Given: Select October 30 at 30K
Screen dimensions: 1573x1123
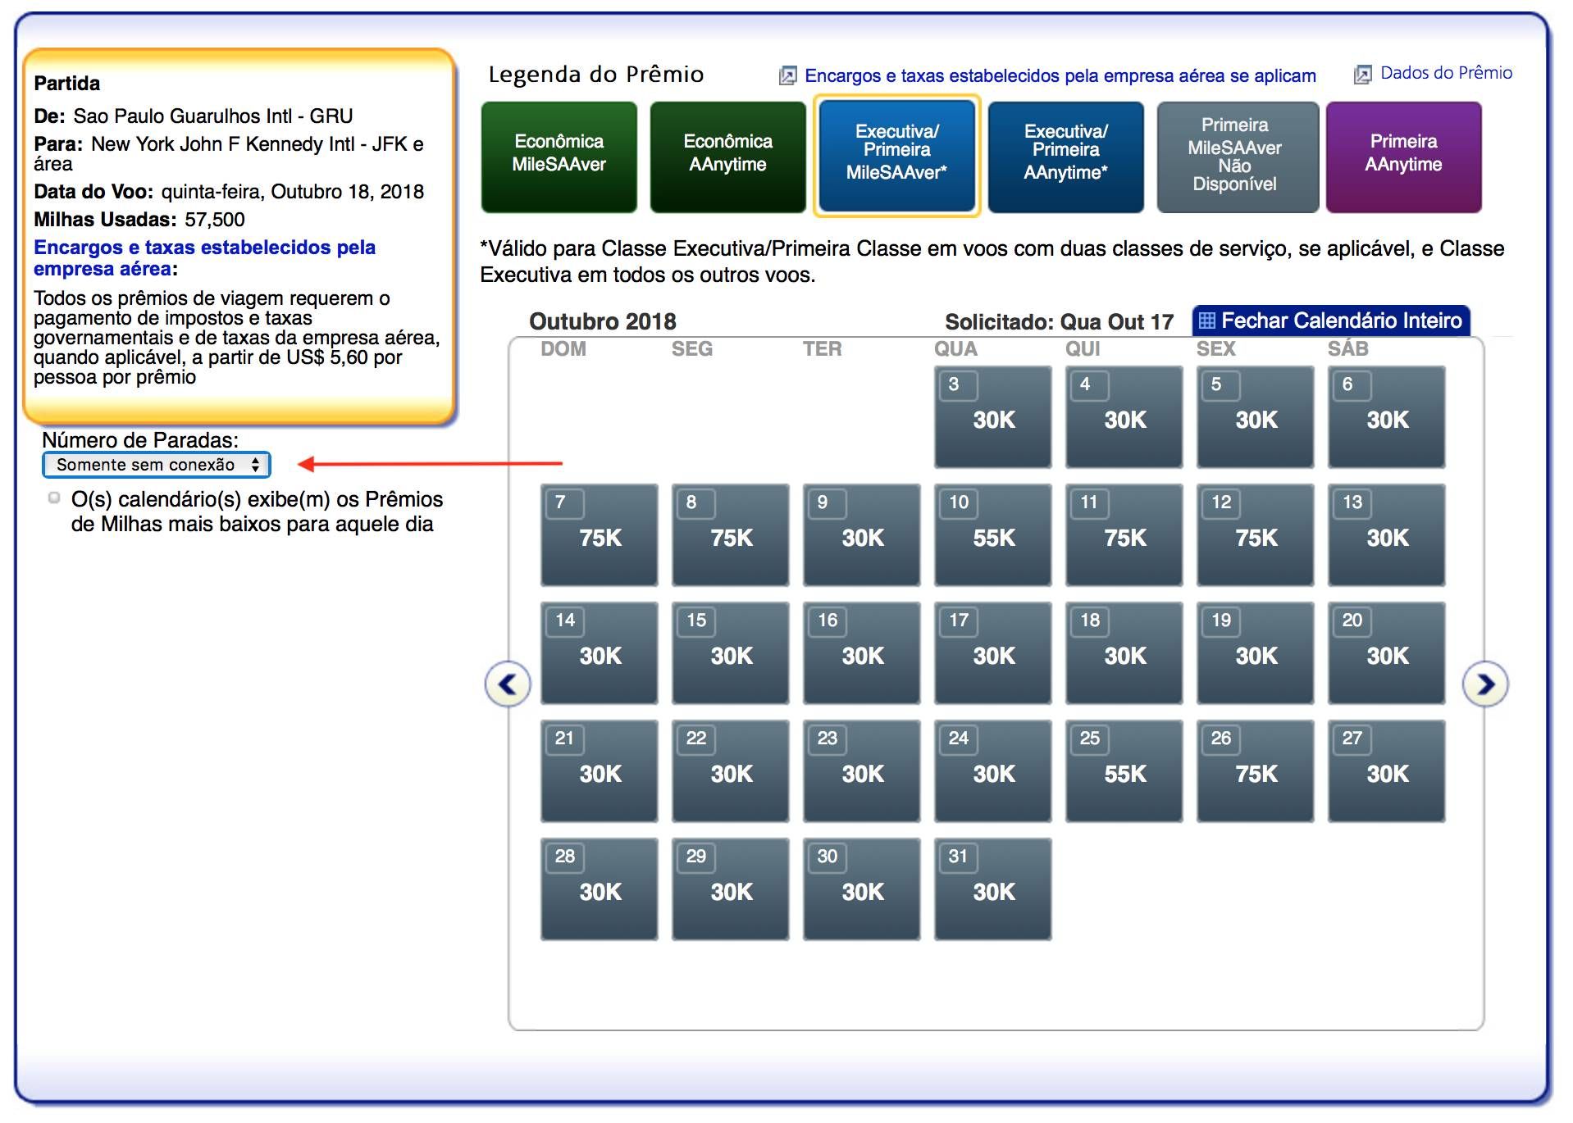Looking at the screenshot, I should tap(861, 889).
